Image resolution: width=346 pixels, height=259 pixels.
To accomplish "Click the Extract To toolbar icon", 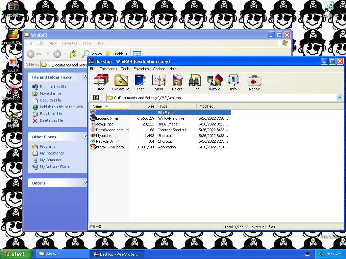I will (x=121, y=82).
